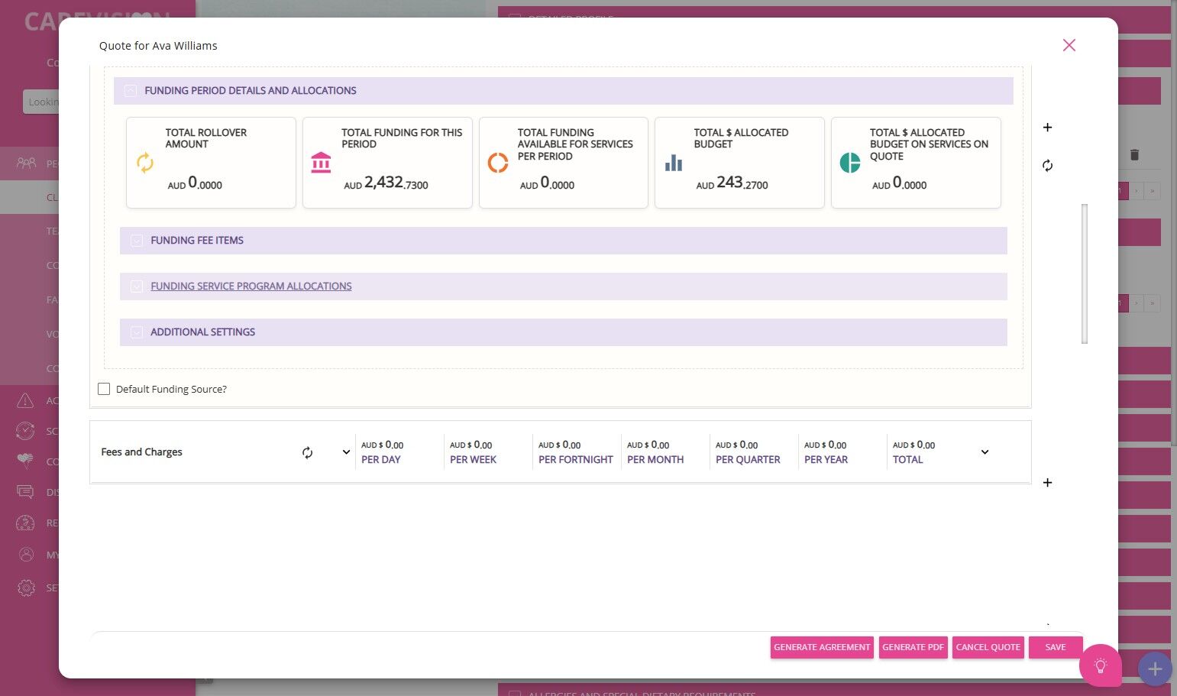Image resolution: width=1177 pixels, height=696 pixels.
Task: Click the bar chart Allocated Budget icon
Action: tap(673, 163)
